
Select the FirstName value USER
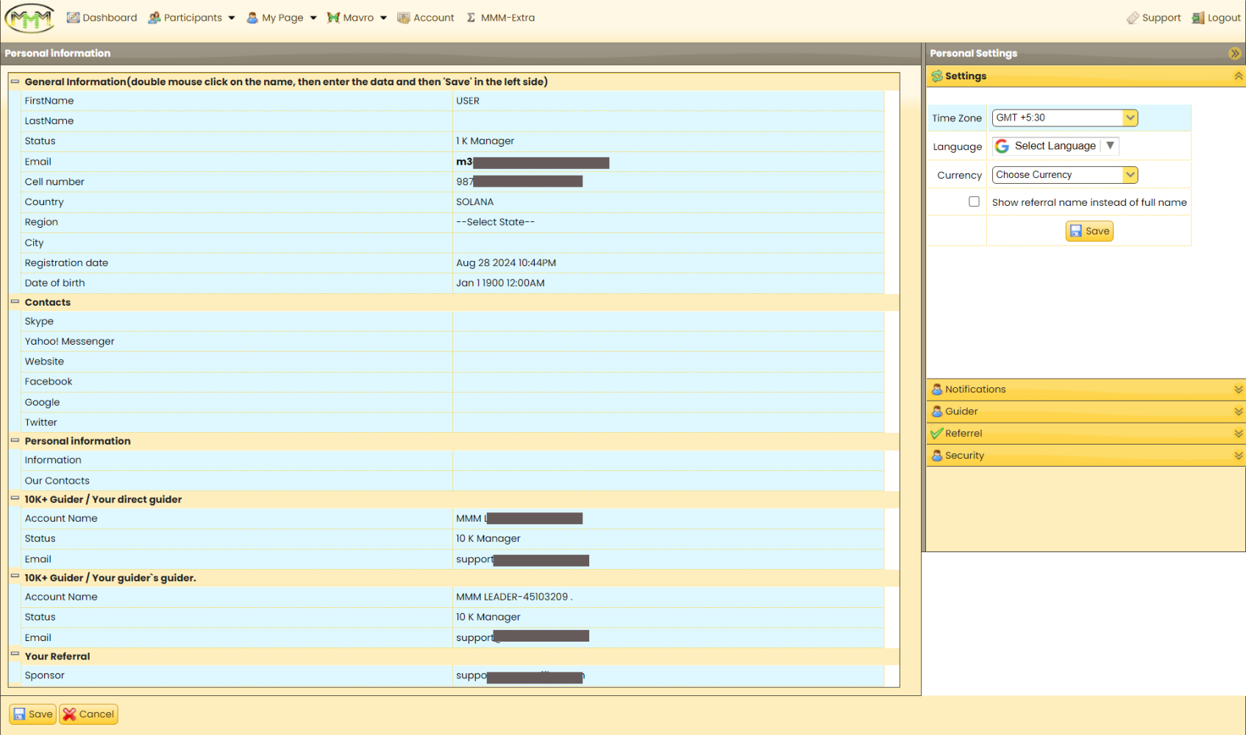coord(468,101)
